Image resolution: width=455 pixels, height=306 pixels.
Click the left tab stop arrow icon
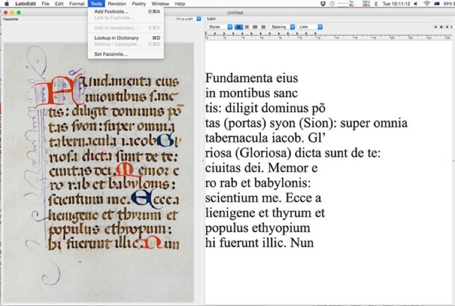click(435, 27)
